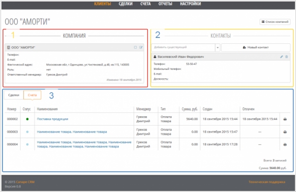The width and height of the screenshot is (296, 192).
Task: Click the Добавить существующий contact field
Action: point(183,47)
